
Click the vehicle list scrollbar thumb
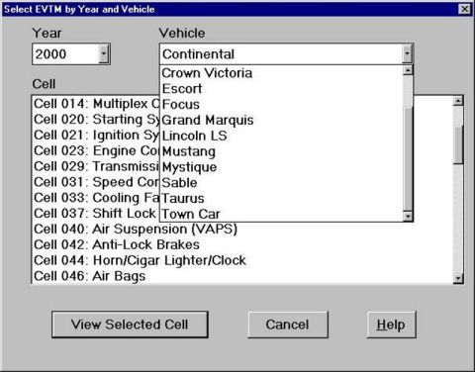point(408,159)
